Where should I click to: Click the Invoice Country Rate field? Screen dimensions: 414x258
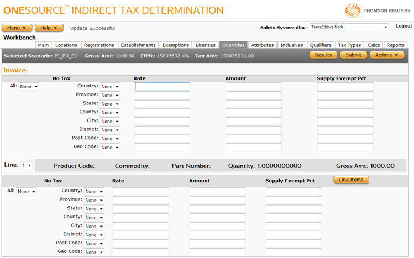(x=162, y=87)
